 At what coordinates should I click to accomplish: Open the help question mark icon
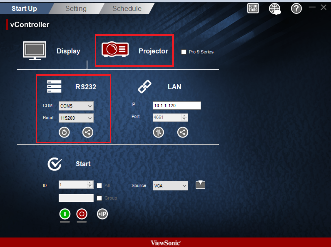pyautogui.click(x=296, y=9)
